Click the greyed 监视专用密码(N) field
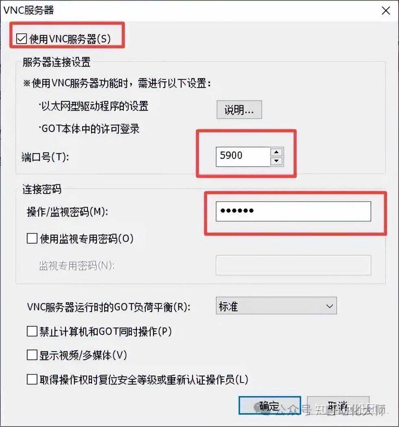Image resolution: width=399 pixels, height=427 pixels. click(293, 265)
